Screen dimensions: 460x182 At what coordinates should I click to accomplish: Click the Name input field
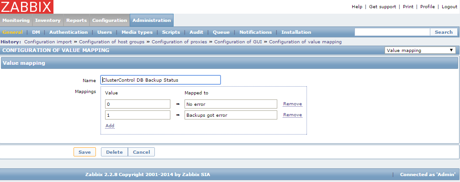point(160,80)
